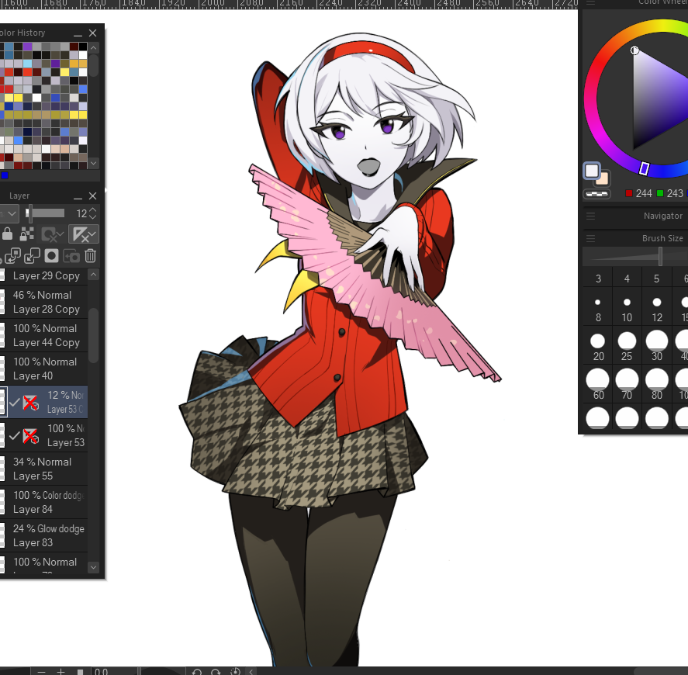Click the disabled mask icon on 12% Layer 53 Copy
Viewport: 688px width, 675px height.
(x=31, y=403)
